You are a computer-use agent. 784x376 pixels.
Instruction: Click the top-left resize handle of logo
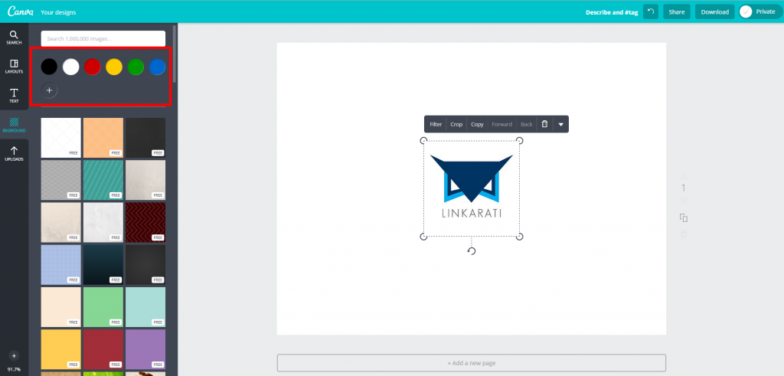click(x=423, y=140)
